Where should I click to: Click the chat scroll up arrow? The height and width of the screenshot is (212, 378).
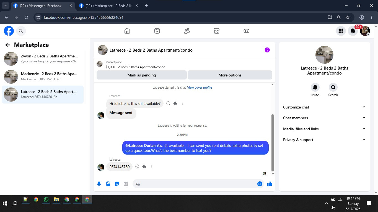click(x=273, y=85)
